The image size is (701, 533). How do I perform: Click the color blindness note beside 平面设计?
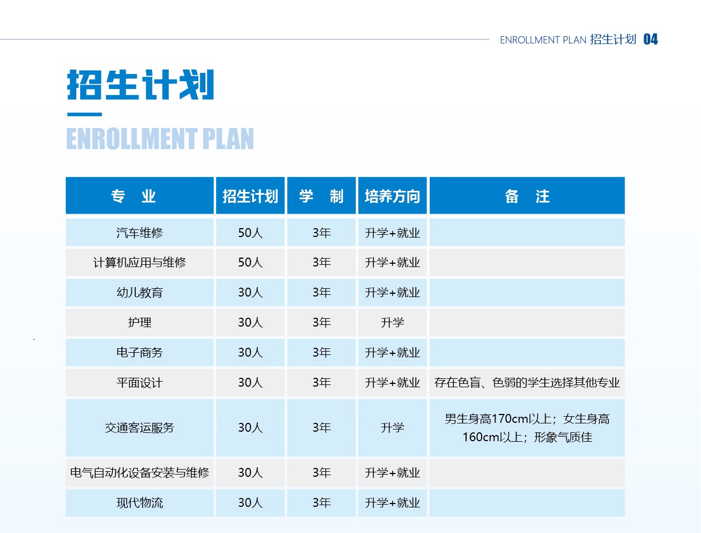click(527, 382)
